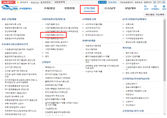The image size is (167, 118).
Task: Open the 민원증명 menu
Action: (69, 8)
